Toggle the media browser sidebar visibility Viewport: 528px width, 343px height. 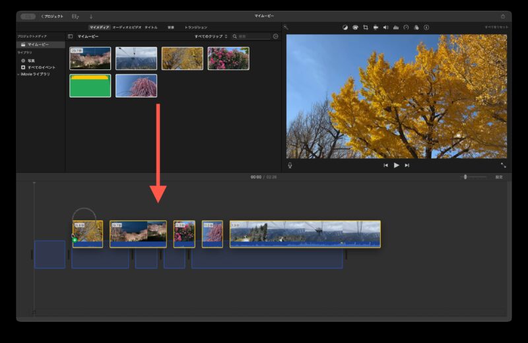(x=71, y=36)
